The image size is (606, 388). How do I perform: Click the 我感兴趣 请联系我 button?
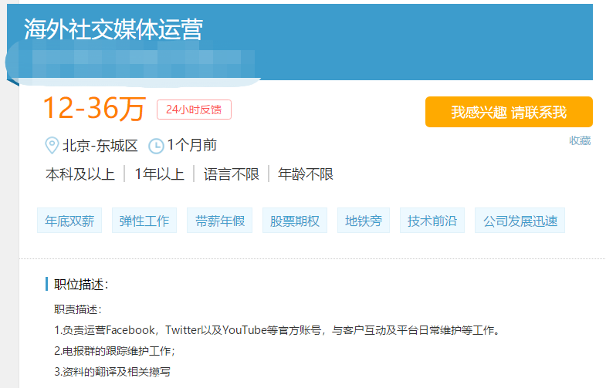[x=509, y=112]
